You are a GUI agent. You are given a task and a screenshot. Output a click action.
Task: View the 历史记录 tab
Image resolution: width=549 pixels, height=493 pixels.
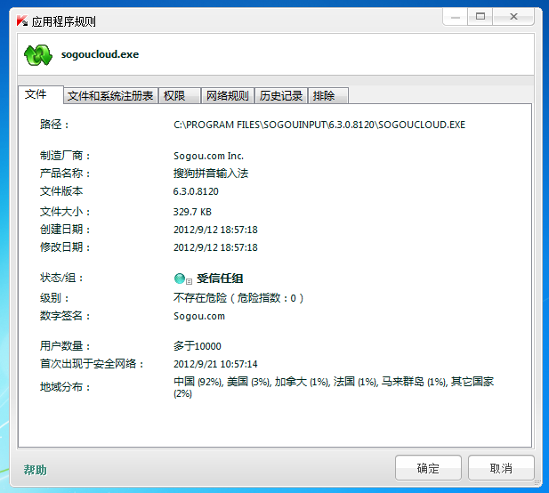[x=281, y=95]
